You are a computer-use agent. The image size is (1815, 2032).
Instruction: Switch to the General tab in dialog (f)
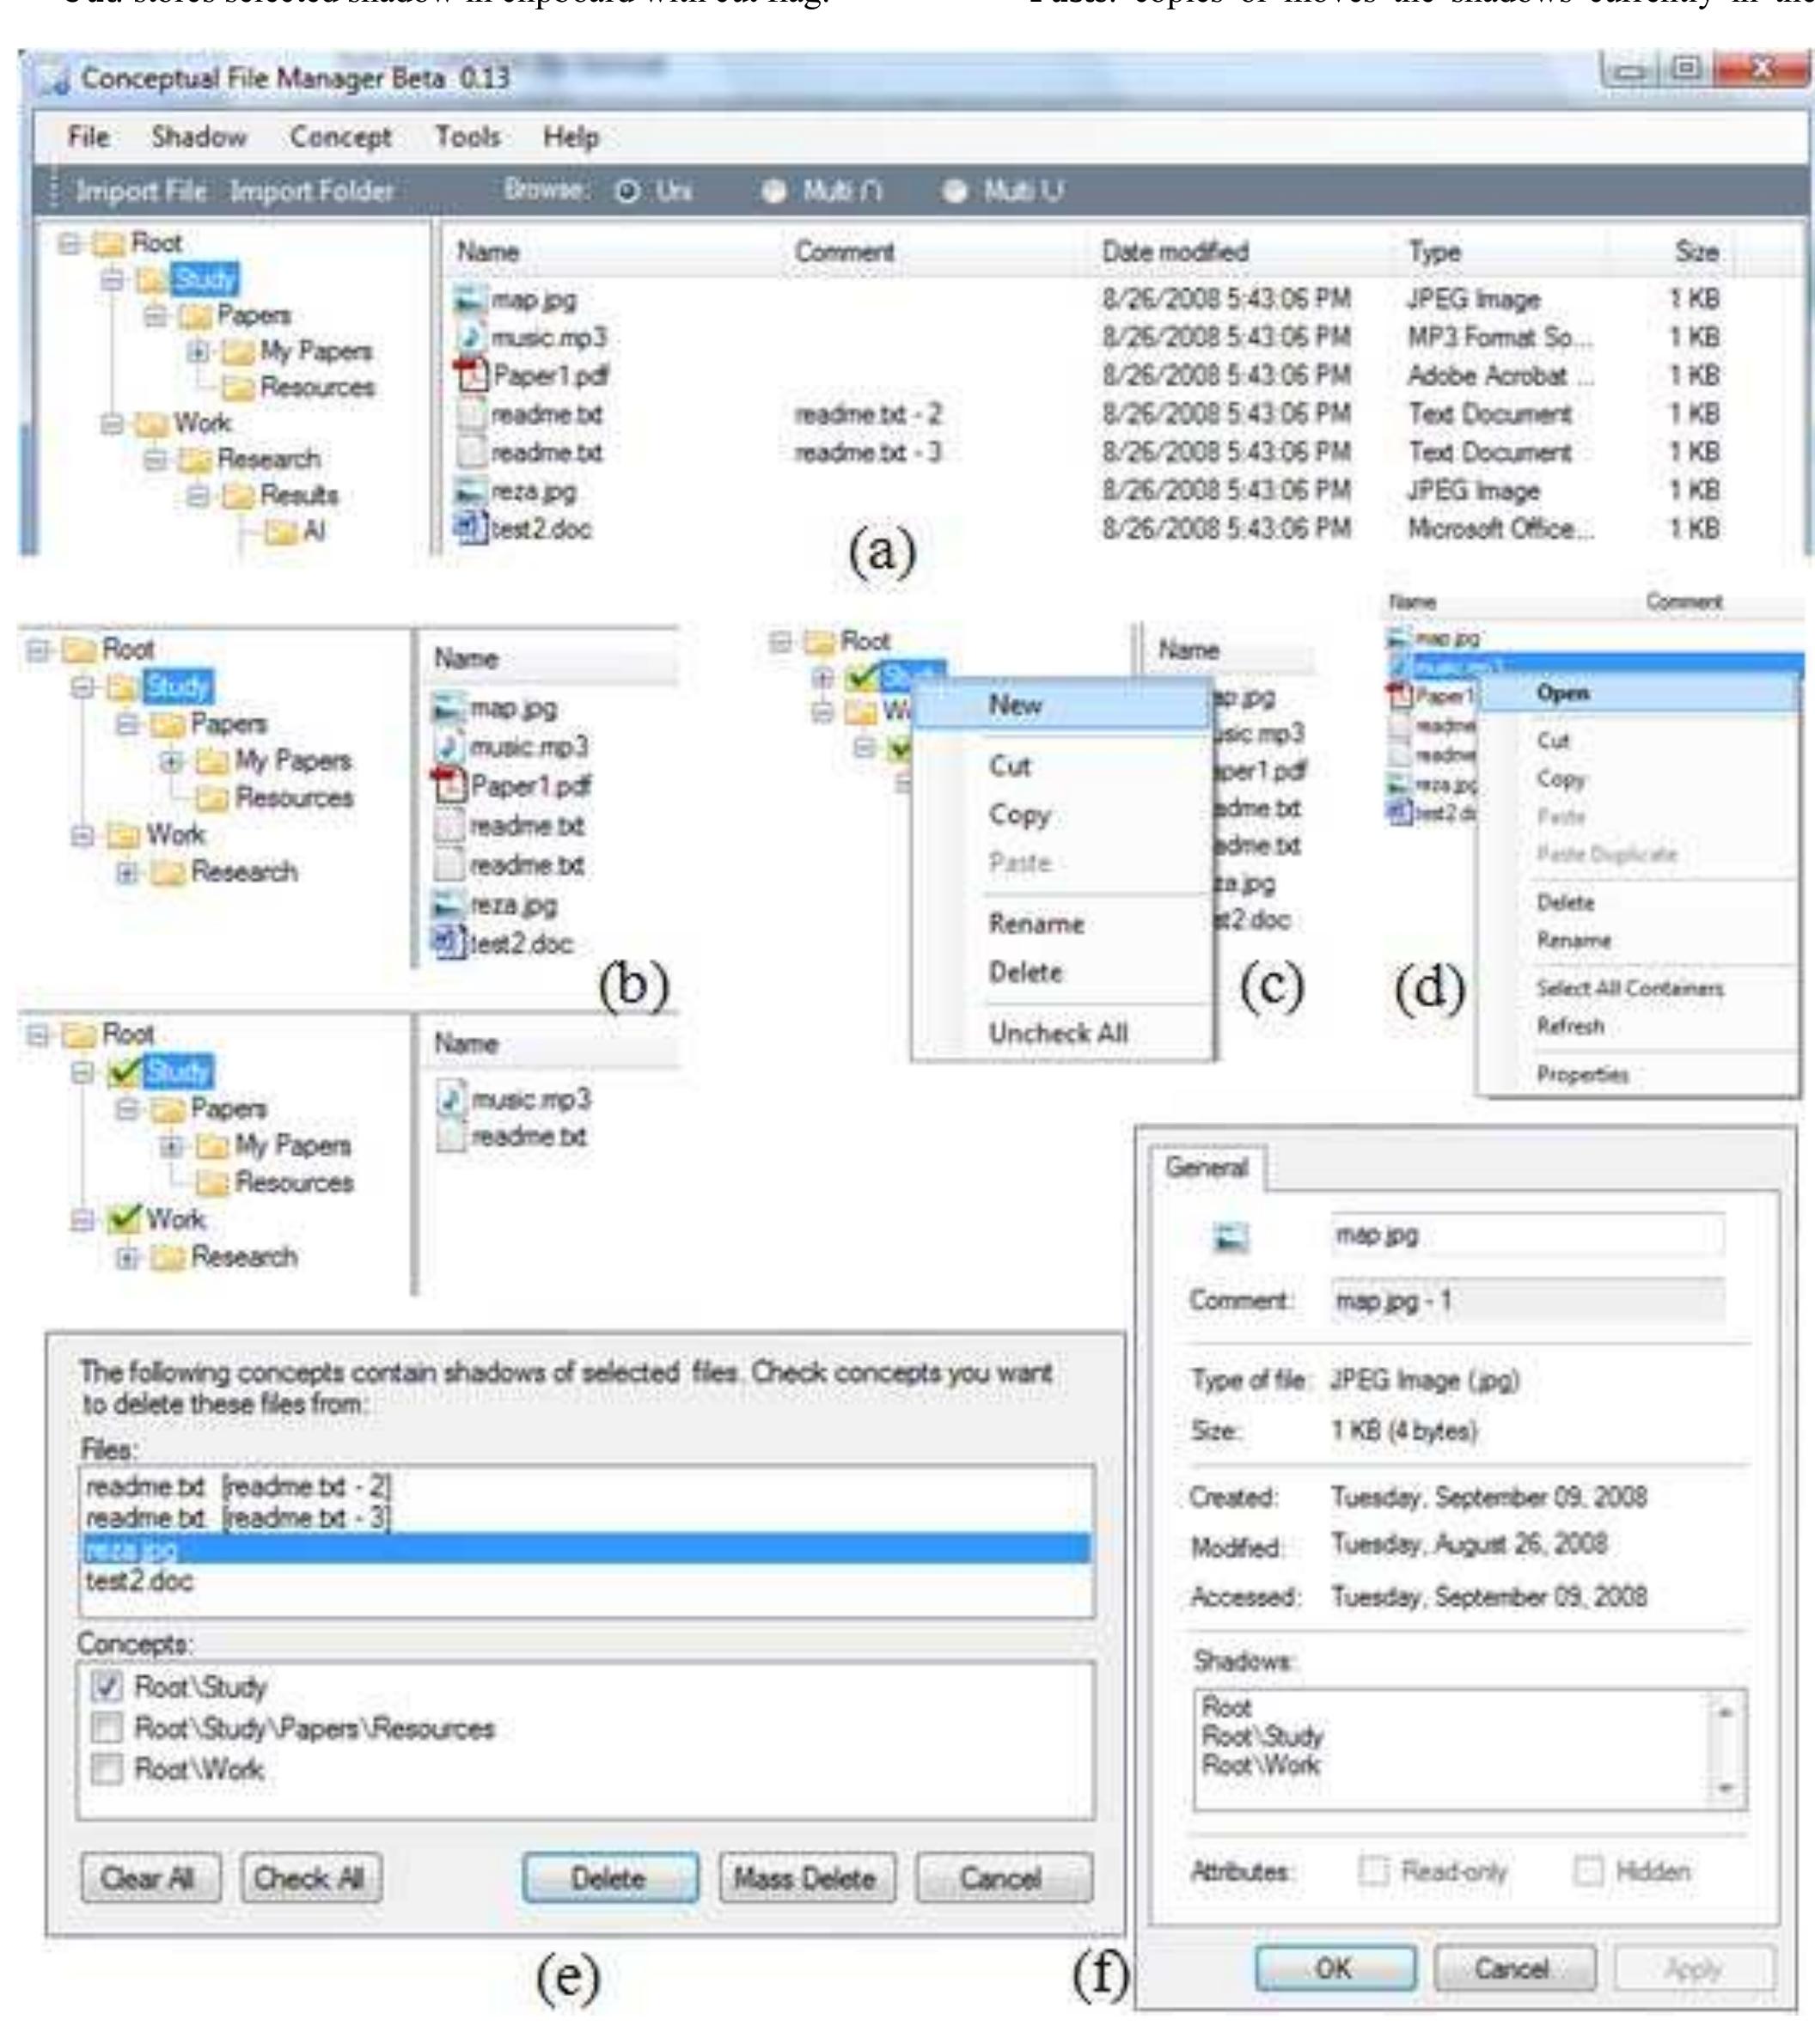[x=1207, y=1168]
